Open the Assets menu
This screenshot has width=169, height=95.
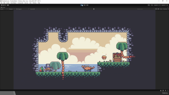pyautogui.click(x=8, y=3)
